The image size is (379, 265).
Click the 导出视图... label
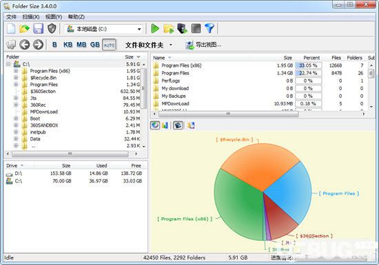[208, 45]
